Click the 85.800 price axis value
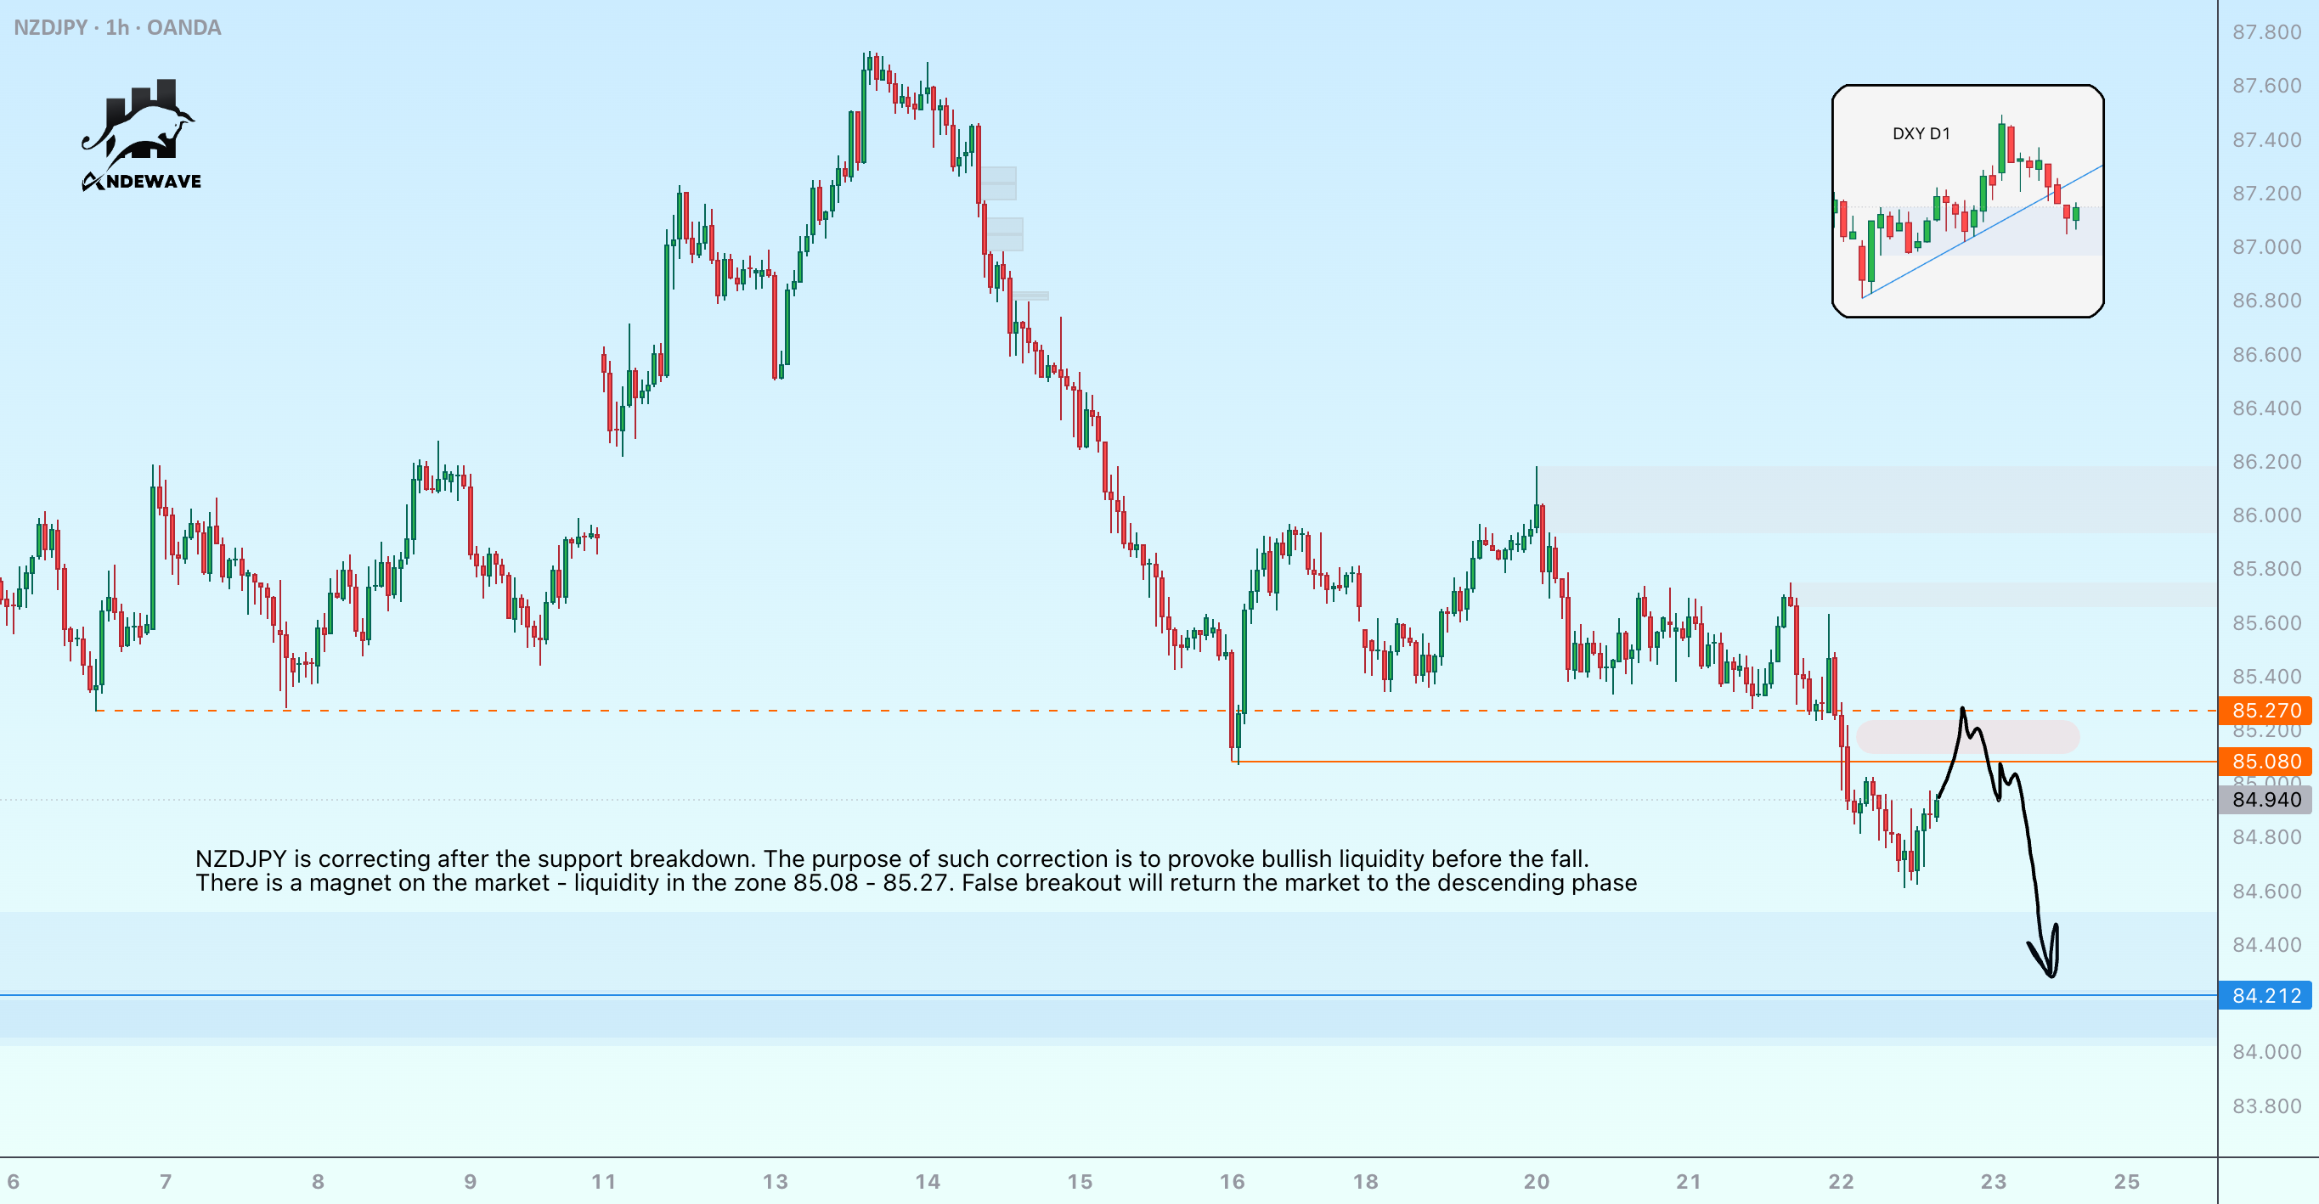The width and height of the screenshot is (2319, 1204). point(2265,569)
